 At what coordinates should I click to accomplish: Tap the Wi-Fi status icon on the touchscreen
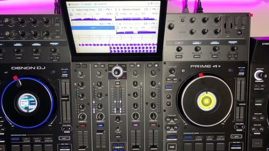151,4
